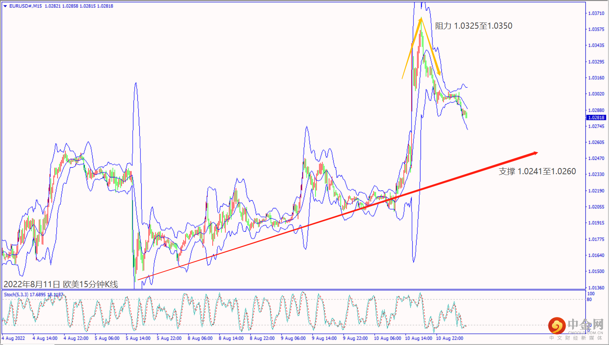
Task: Click the 5 Aug 06:00 time label
Action: pos(107,338)
